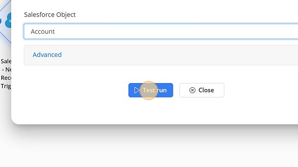Click the play triangle icon in Test run

pos(137,90)
